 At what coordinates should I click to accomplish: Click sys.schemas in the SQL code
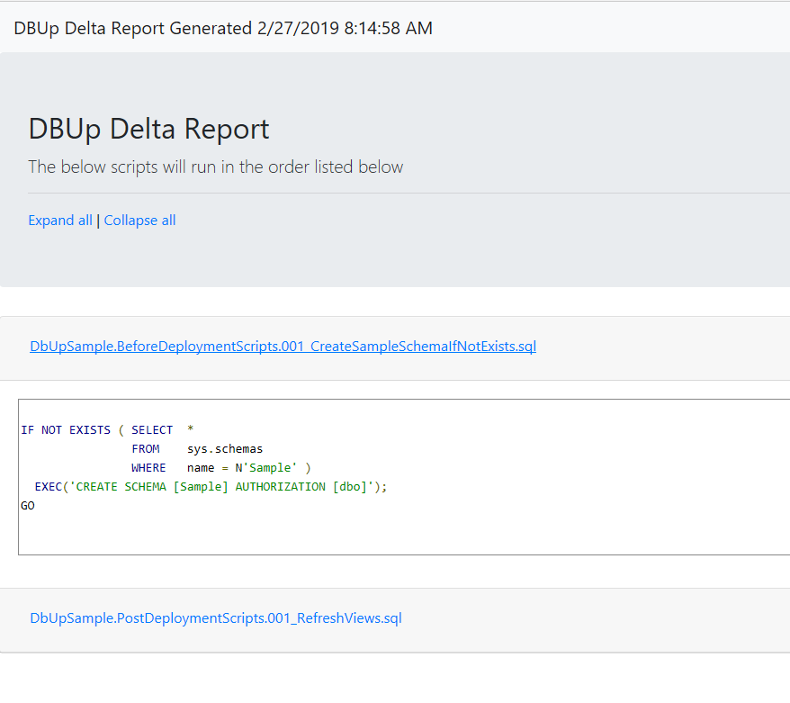[225, 449]
